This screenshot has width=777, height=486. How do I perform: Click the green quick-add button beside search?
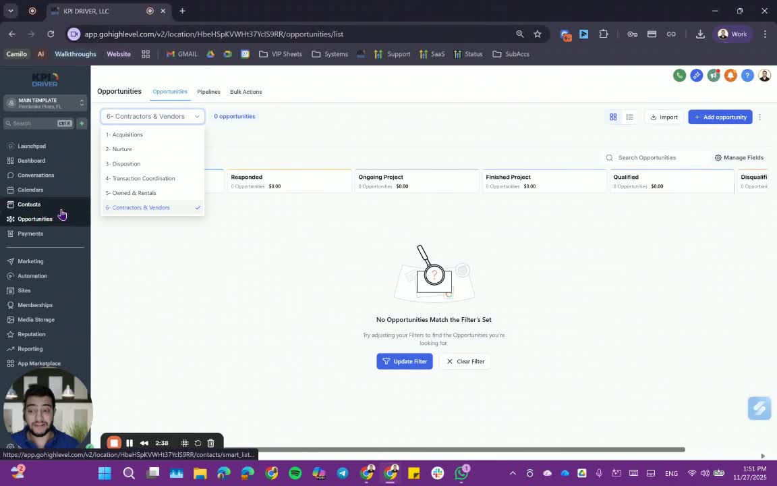82,124
